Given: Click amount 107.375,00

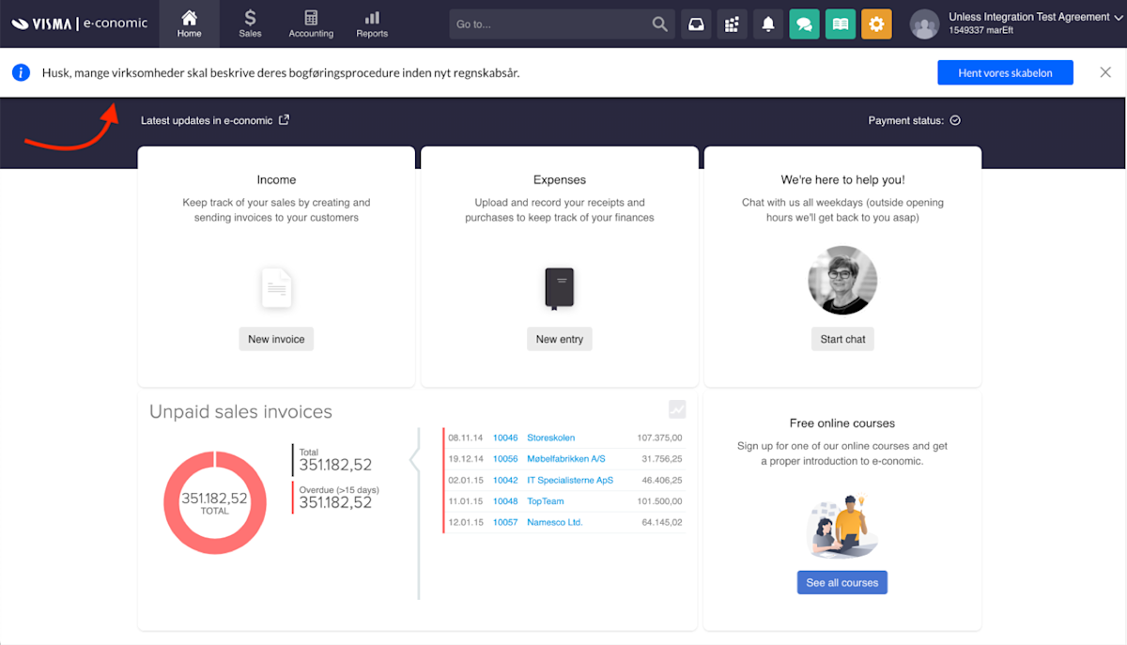Looking at the screenshot, I should tap(659, 438).
